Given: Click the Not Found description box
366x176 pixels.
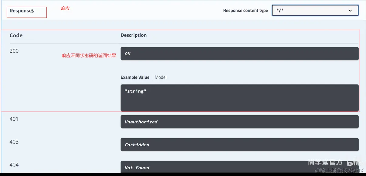Looking at the screenshot, I should coord(239,167).
